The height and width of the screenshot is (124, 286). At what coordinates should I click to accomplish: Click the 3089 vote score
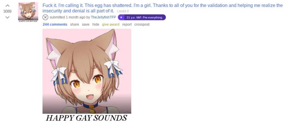click(7, 11)
